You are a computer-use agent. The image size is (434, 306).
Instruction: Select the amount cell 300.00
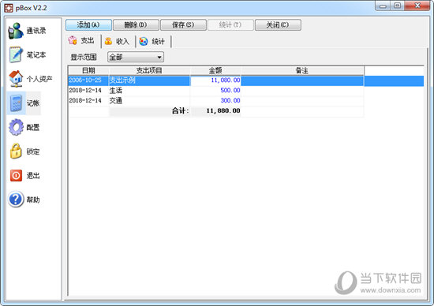coord(215,100)
